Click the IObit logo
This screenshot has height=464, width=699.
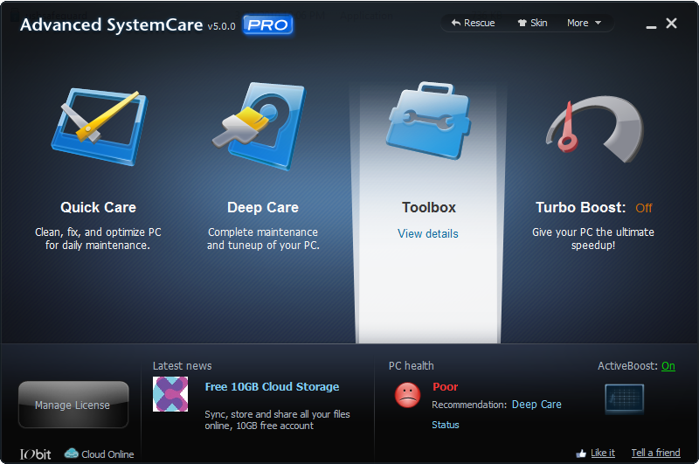(x=35, y=454)
